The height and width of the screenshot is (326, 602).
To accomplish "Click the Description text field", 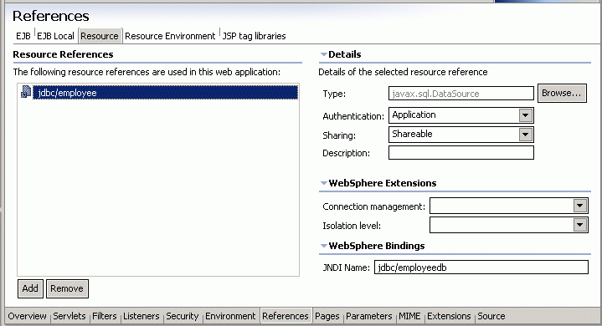I will click(461, 152).
